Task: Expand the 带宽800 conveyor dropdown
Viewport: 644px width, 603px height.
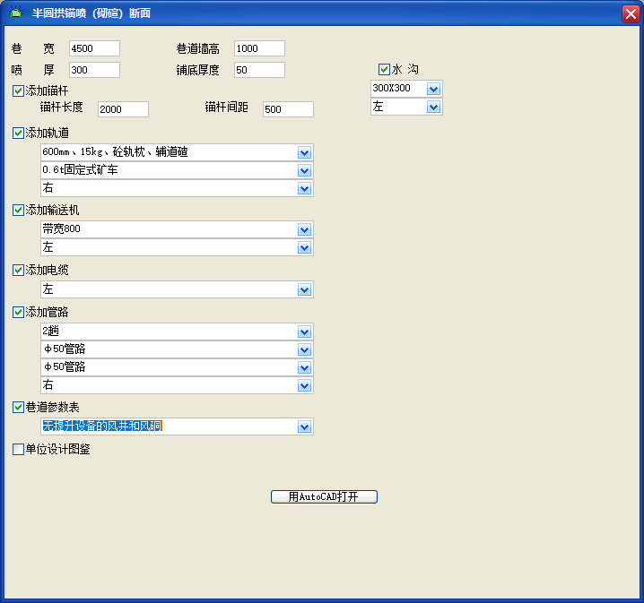Action: point(304,229)
